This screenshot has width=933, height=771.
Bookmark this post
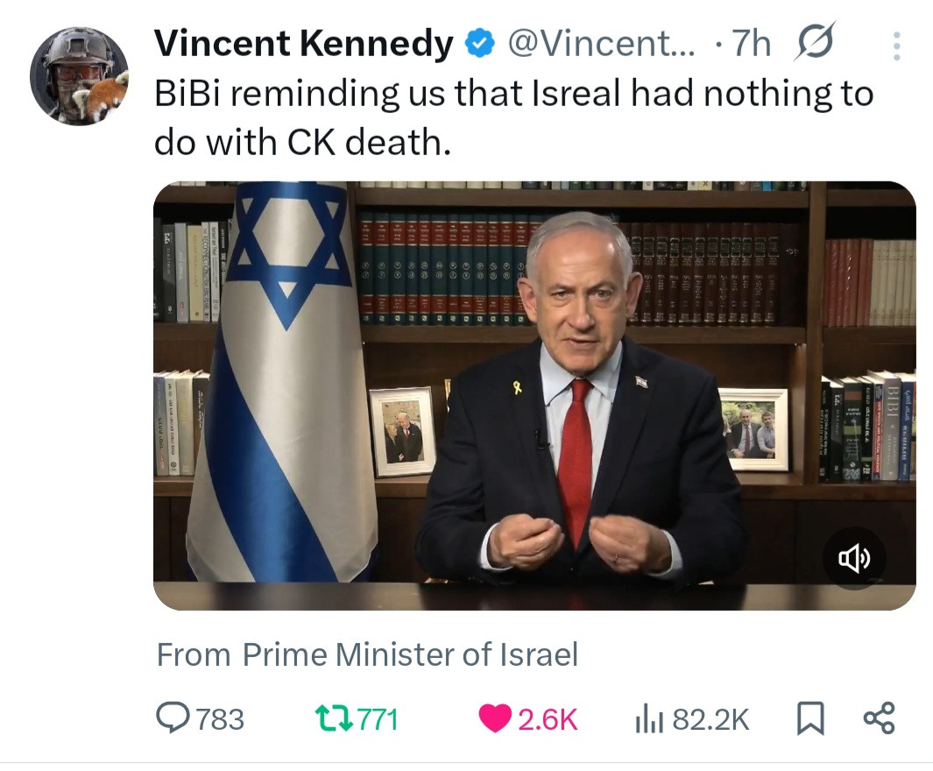(810, 719)
